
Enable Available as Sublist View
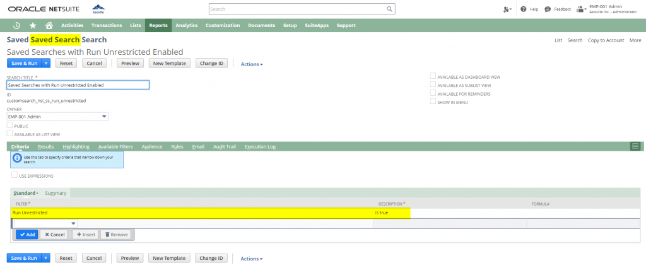(433, 84)
